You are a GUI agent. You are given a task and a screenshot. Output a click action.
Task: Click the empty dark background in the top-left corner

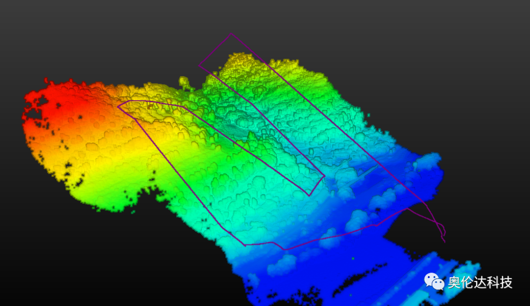(29, 25)
